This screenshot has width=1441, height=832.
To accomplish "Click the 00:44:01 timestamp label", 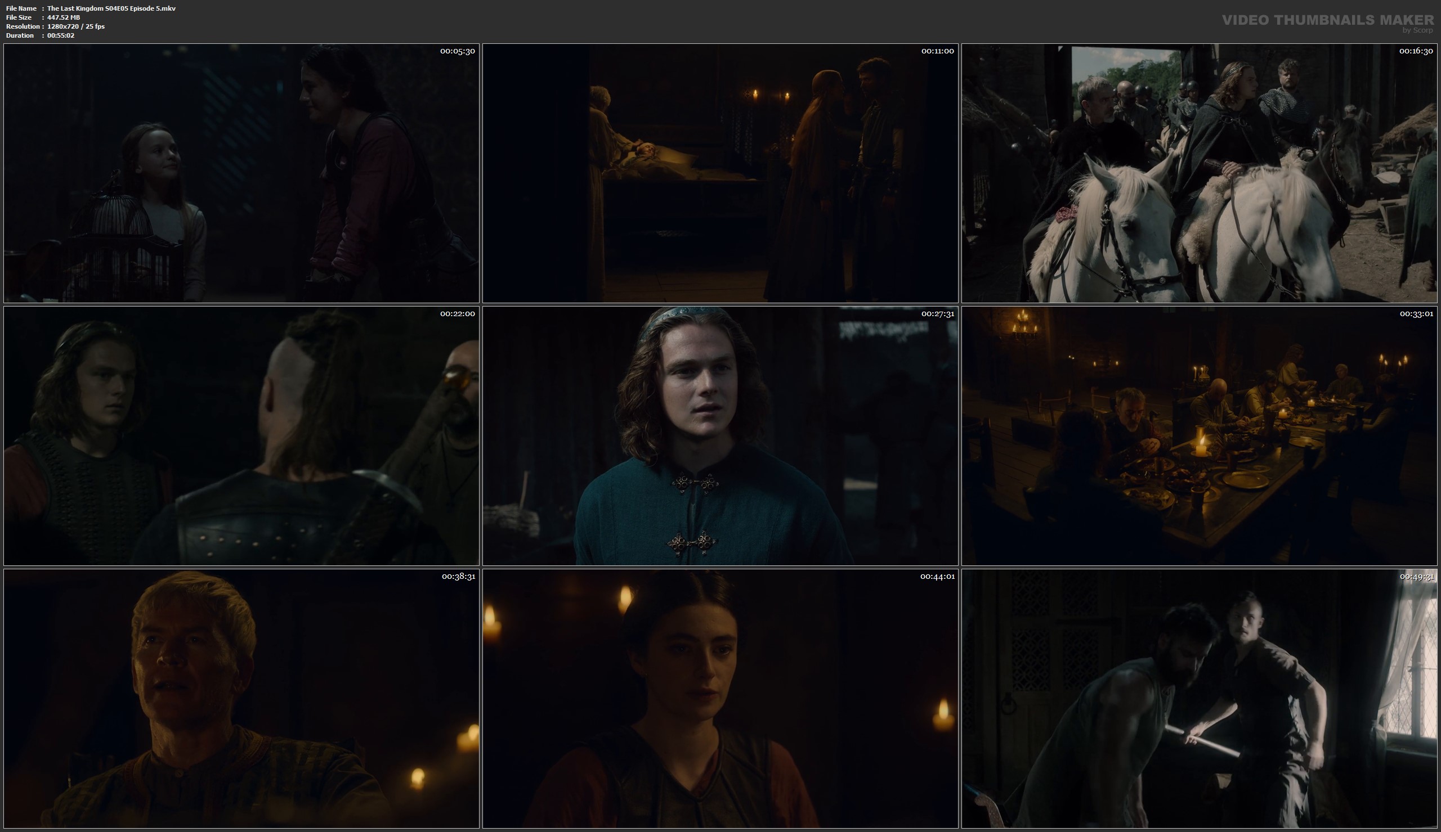I will click(937, 576).
